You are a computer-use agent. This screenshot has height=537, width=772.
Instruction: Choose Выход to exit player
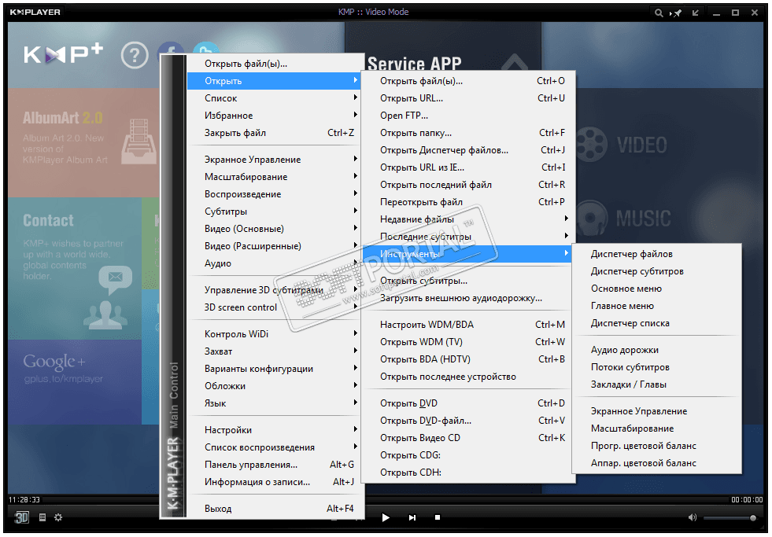coord(274,509)
